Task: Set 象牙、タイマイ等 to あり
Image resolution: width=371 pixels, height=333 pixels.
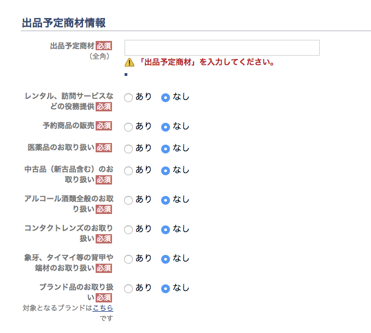Action: pos(128,259)
